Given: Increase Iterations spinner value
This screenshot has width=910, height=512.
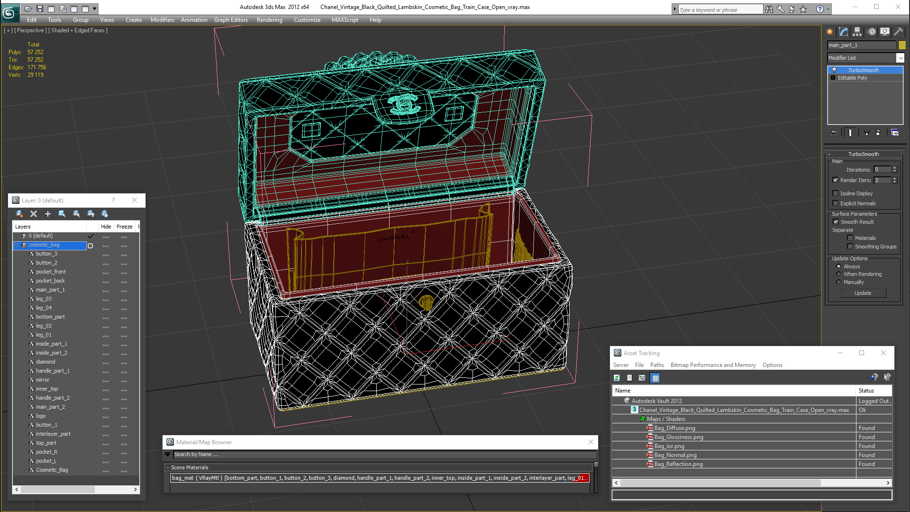Looking at the screenshot, I should coord(895,168).
